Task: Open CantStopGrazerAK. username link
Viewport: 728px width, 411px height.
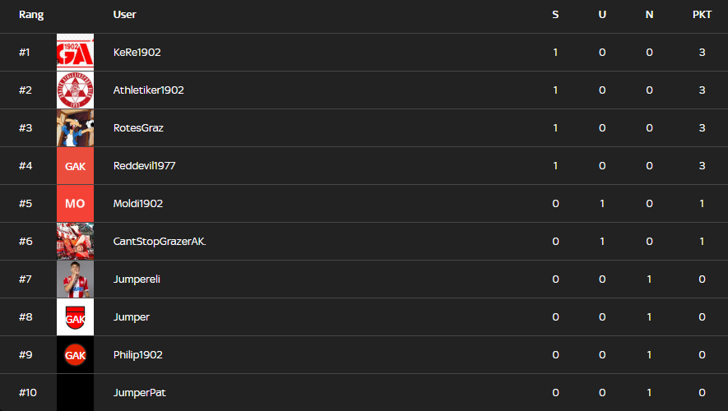Action: tap(160, 242)
